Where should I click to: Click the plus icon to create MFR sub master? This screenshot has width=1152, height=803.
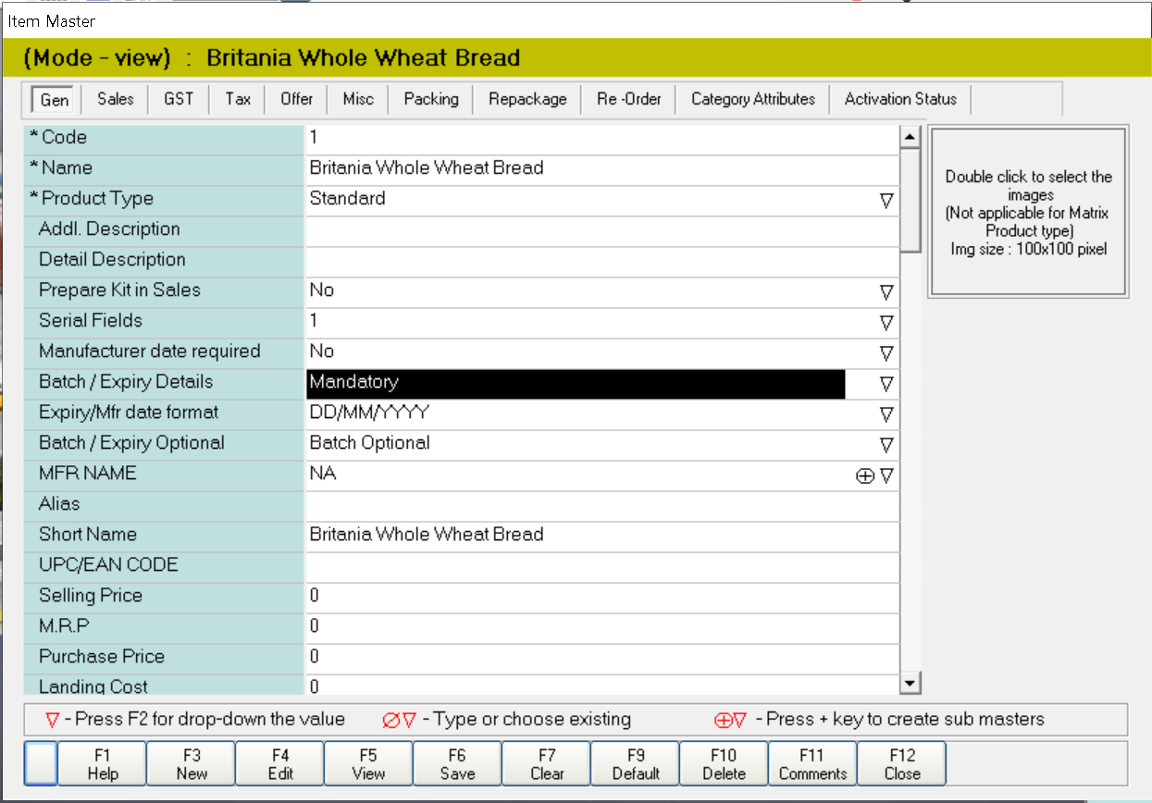click(x=865, y=476)
